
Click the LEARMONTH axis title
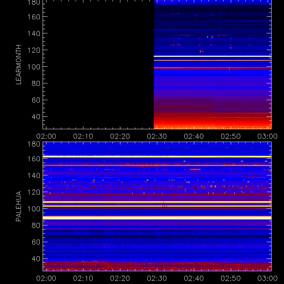point(19,65)
